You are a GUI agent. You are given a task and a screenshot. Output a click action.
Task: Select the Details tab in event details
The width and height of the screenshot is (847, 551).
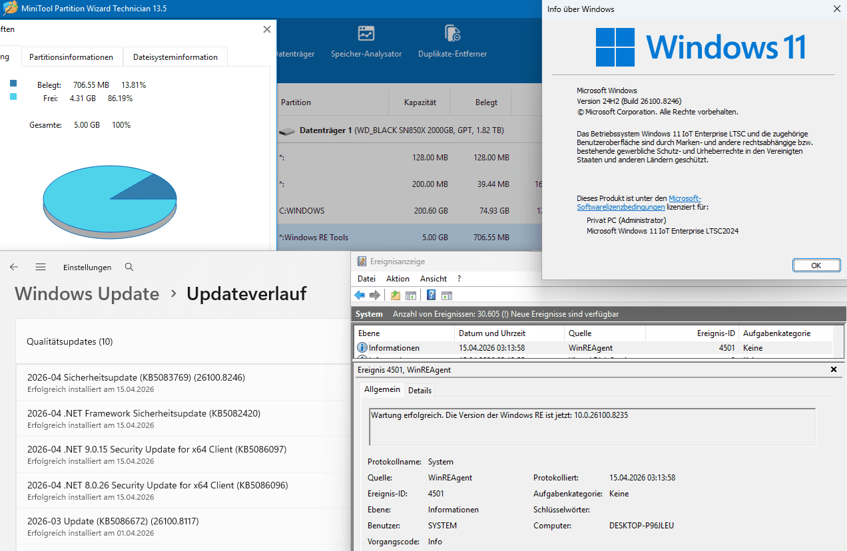click(420, 391)
